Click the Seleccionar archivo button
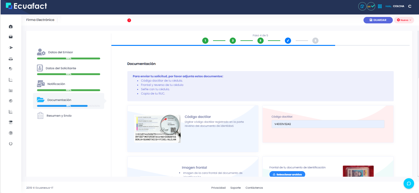 (x=287, y=174)
